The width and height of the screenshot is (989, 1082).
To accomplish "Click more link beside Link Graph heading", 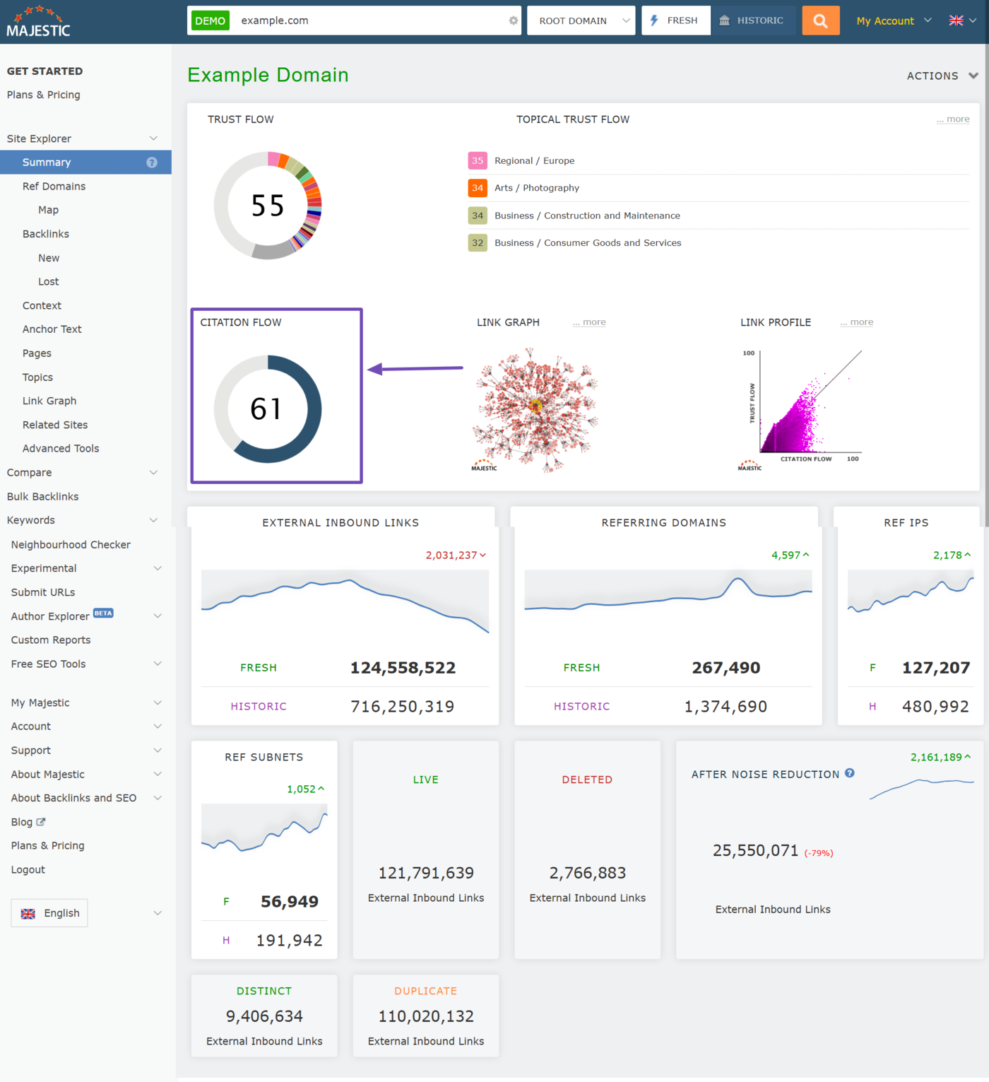I will coord(589,322).
